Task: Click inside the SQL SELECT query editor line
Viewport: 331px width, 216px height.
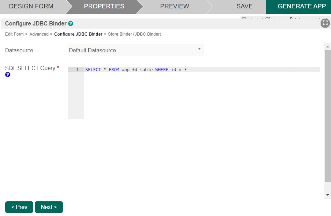Action: (x=202, y=69)
